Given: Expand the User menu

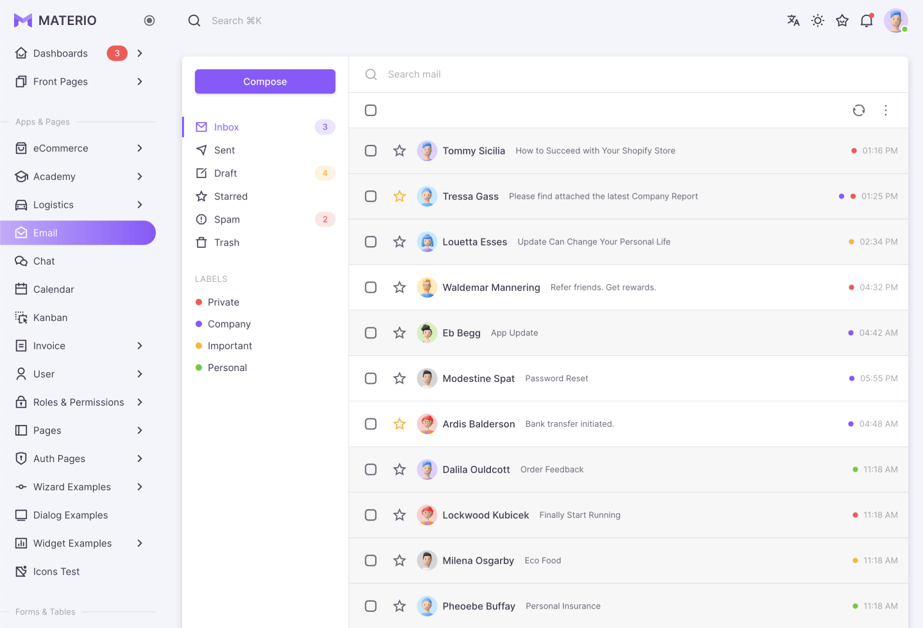Looking at the screenshot, I should click(x=78, y=374).
